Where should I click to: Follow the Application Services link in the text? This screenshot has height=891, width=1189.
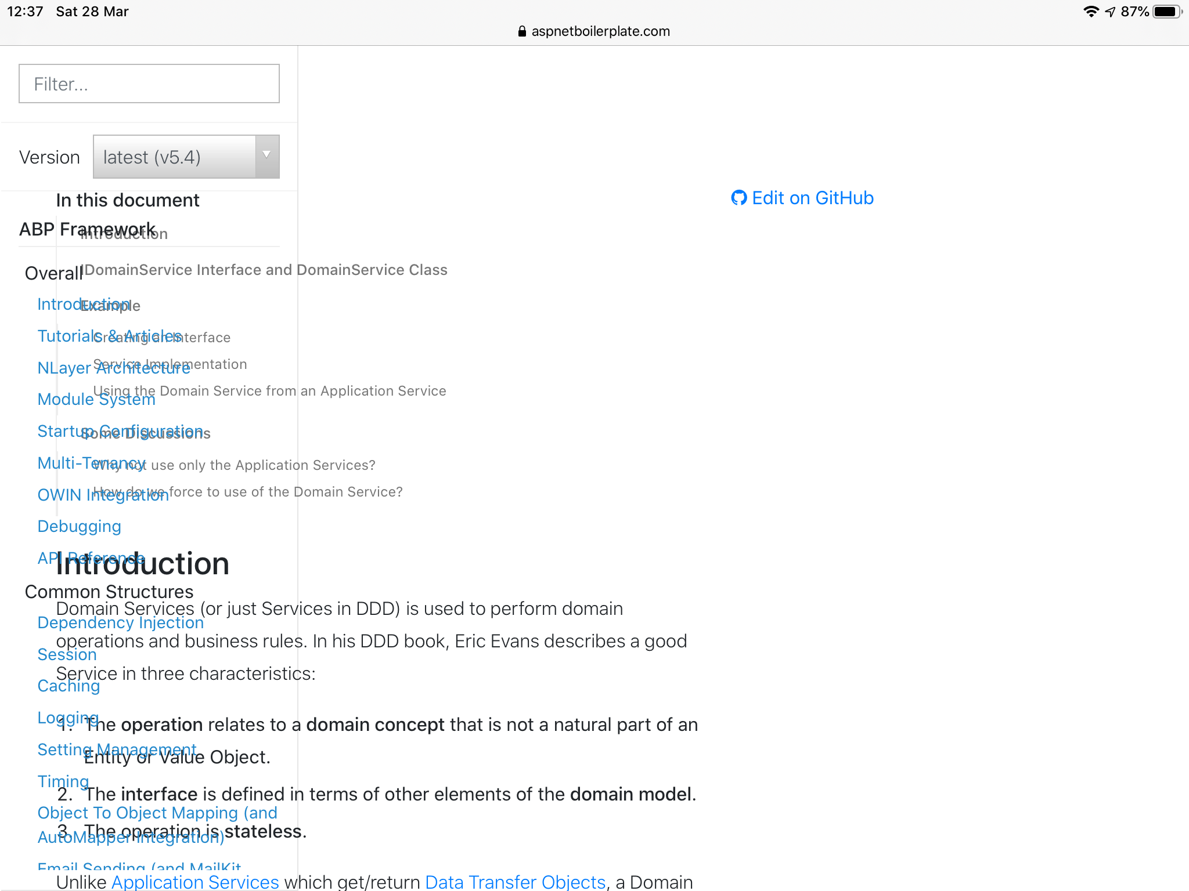tap(194, 881)
